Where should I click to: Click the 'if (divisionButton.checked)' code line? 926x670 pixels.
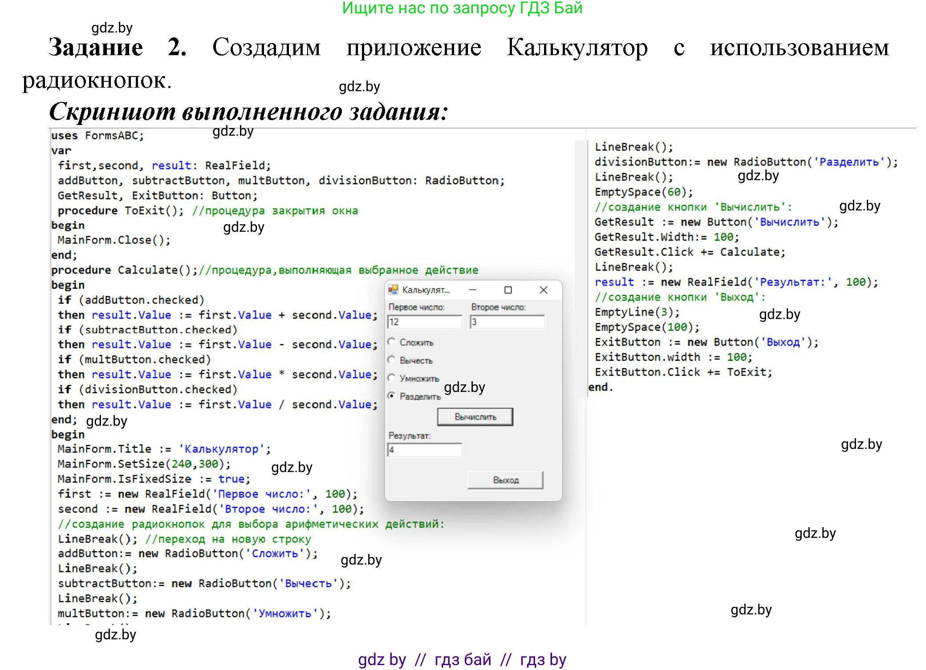pyautogui.click(x=147, y=389)
